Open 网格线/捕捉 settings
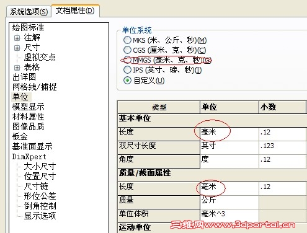The height and width of the screenshot is (233, 307). 35,87
